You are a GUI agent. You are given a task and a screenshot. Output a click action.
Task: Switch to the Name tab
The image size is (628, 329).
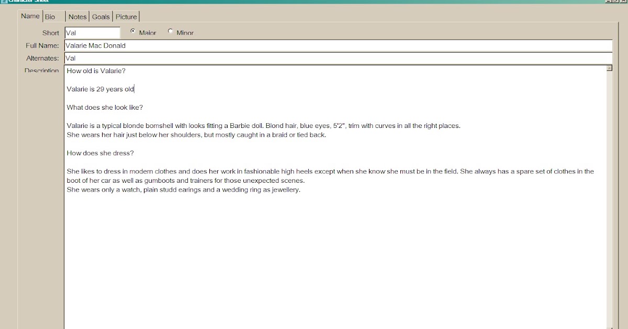(x=30, y=16)
